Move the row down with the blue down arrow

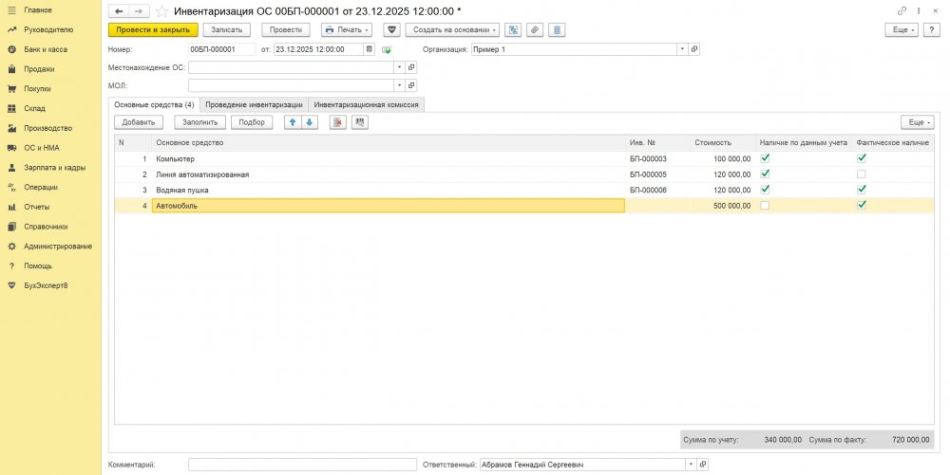tap(310, 122)
